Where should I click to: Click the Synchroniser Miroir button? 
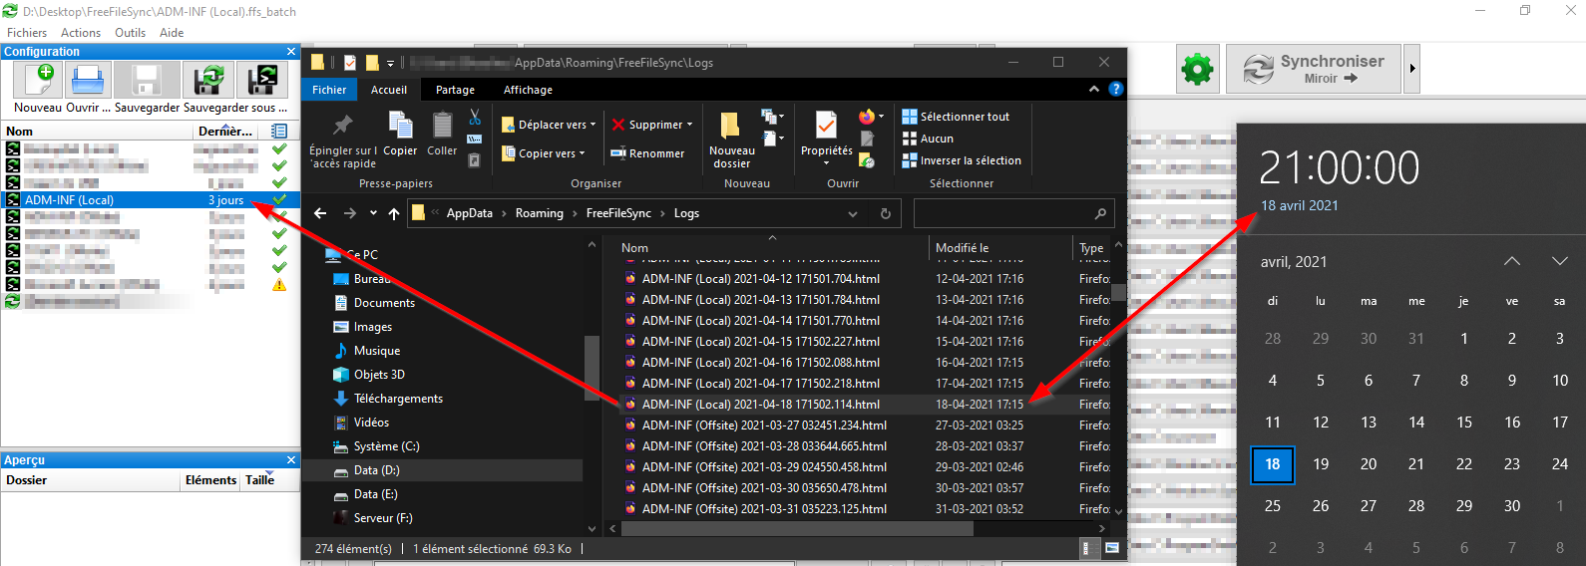pyautogui.click(x=1314, y=69)
